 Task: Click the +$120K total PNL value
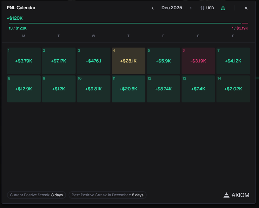[x=15, y=18]
